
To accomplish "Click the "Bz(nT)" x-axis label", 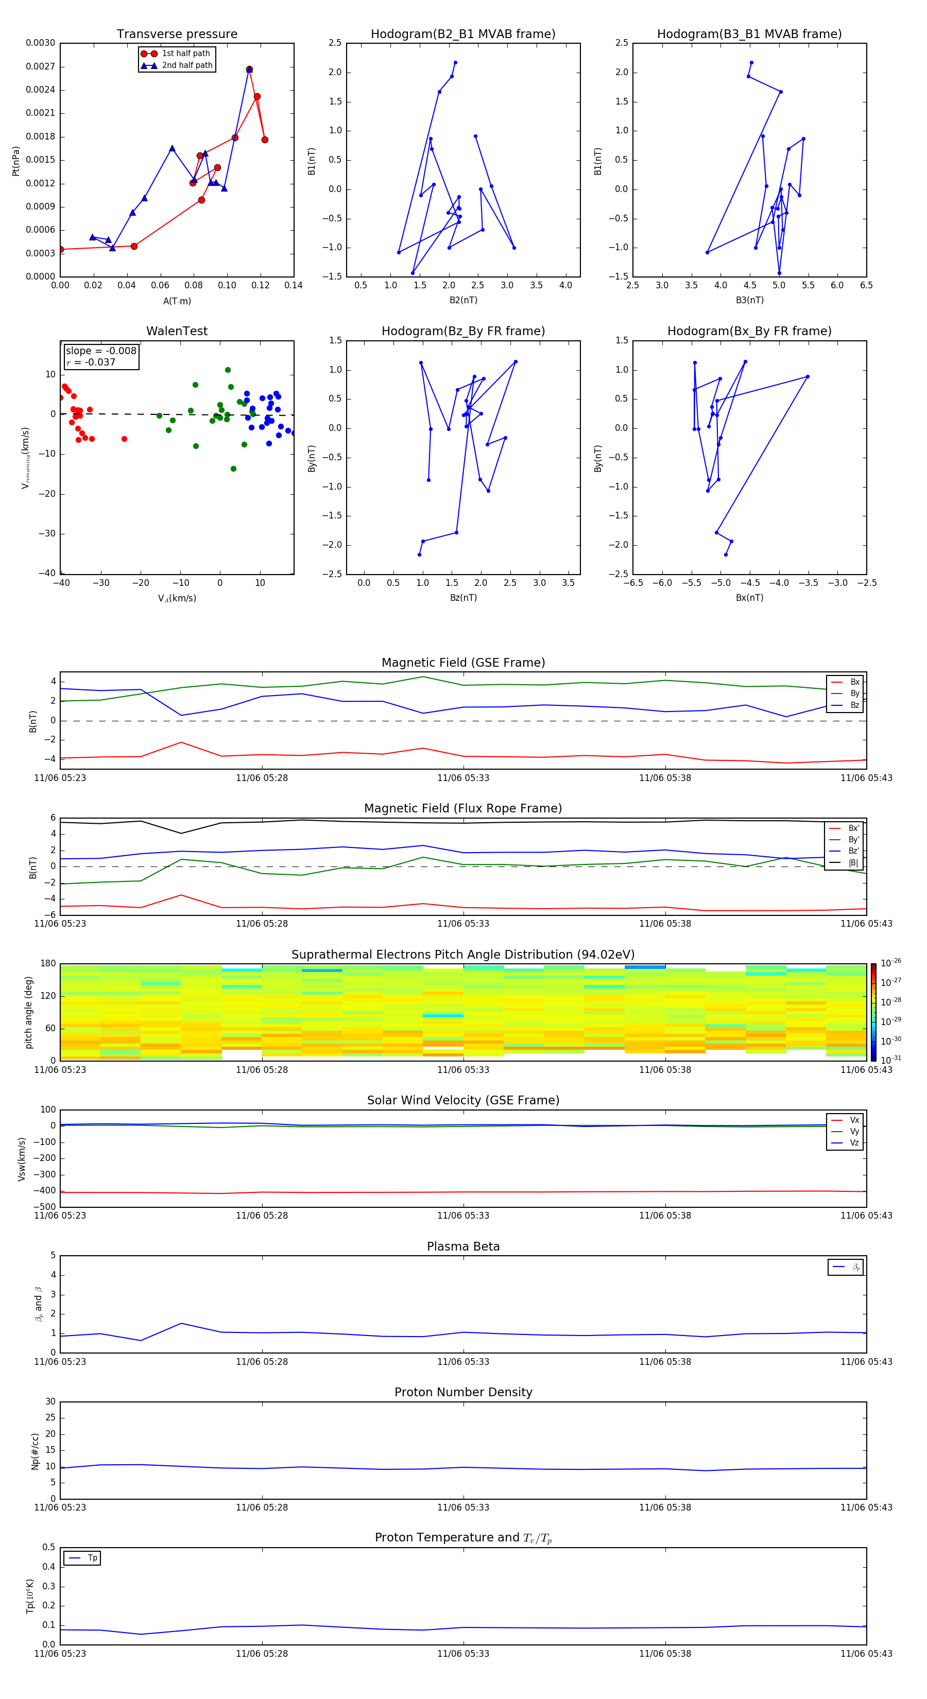I will click(463, 598).
